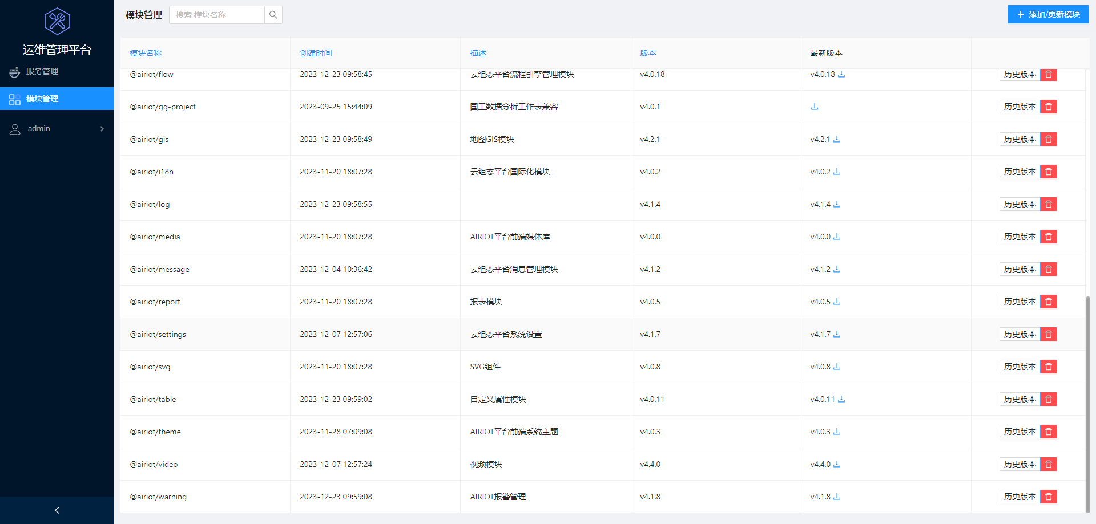
Task: Download latest version of @airiot/theme
Action: point(837,432)
